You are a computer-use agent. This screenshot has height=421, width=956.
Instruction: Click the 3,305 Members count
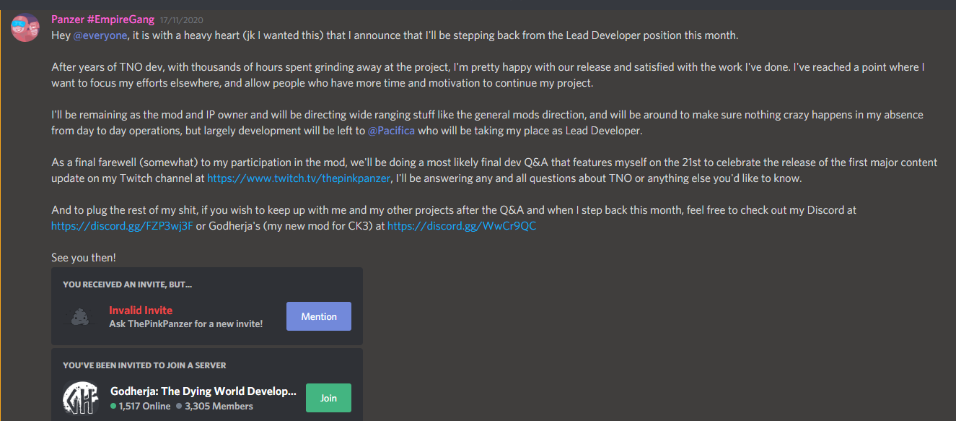point(215,406)
